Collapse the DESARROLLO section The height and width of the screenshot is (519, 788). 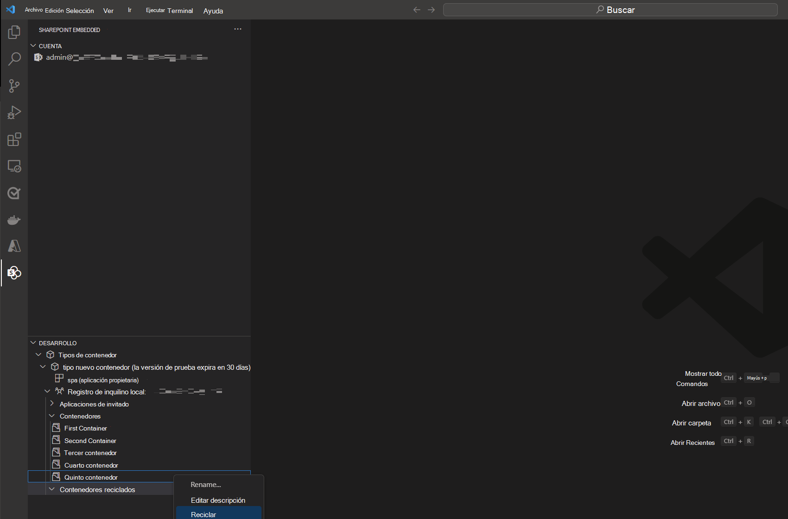(x=33, y=342)
